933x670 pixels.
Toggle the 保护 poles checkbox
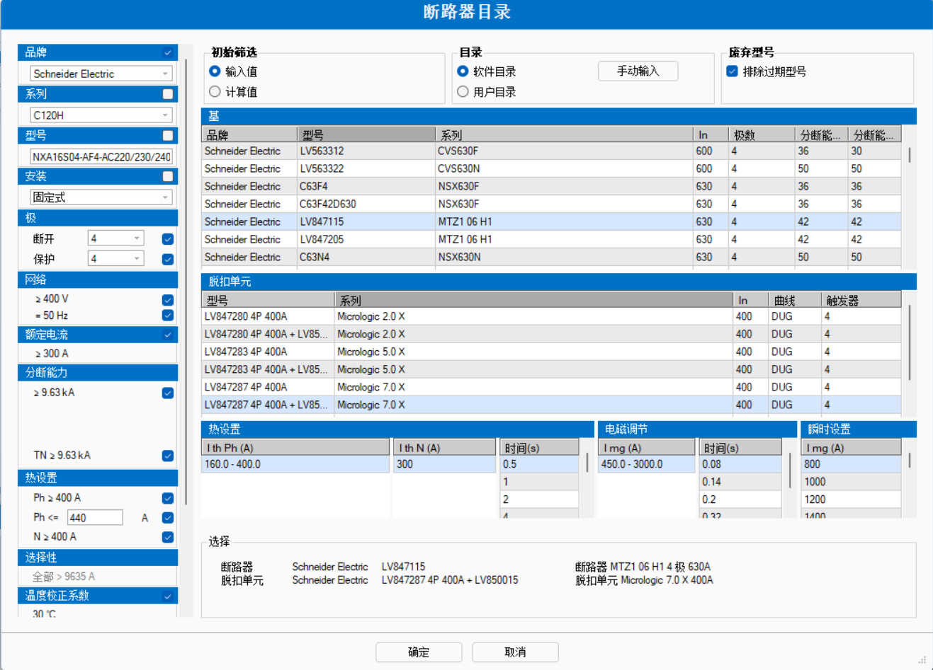pos(168,260)
